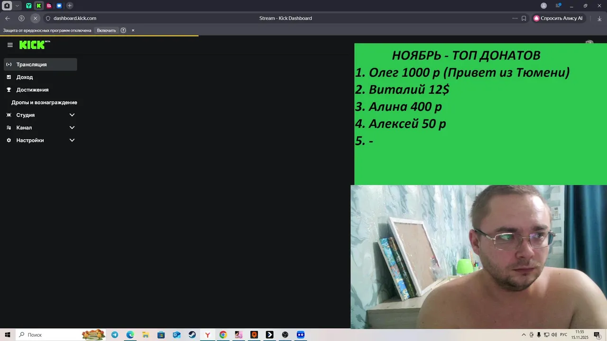
Task: Click the Настройки gear icon
Action: coord(9,140)
